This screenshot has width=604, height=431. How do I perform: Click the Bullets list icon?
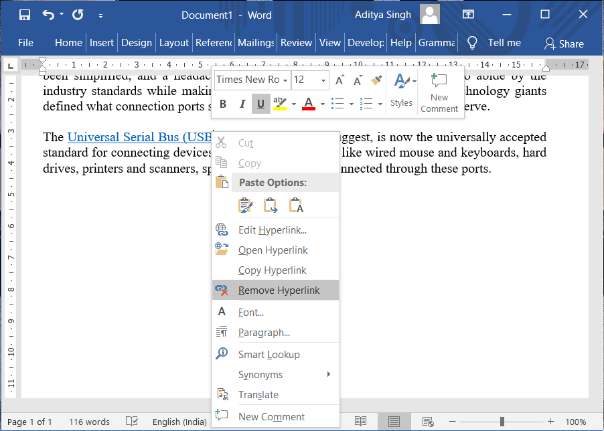tap(337, 104)
